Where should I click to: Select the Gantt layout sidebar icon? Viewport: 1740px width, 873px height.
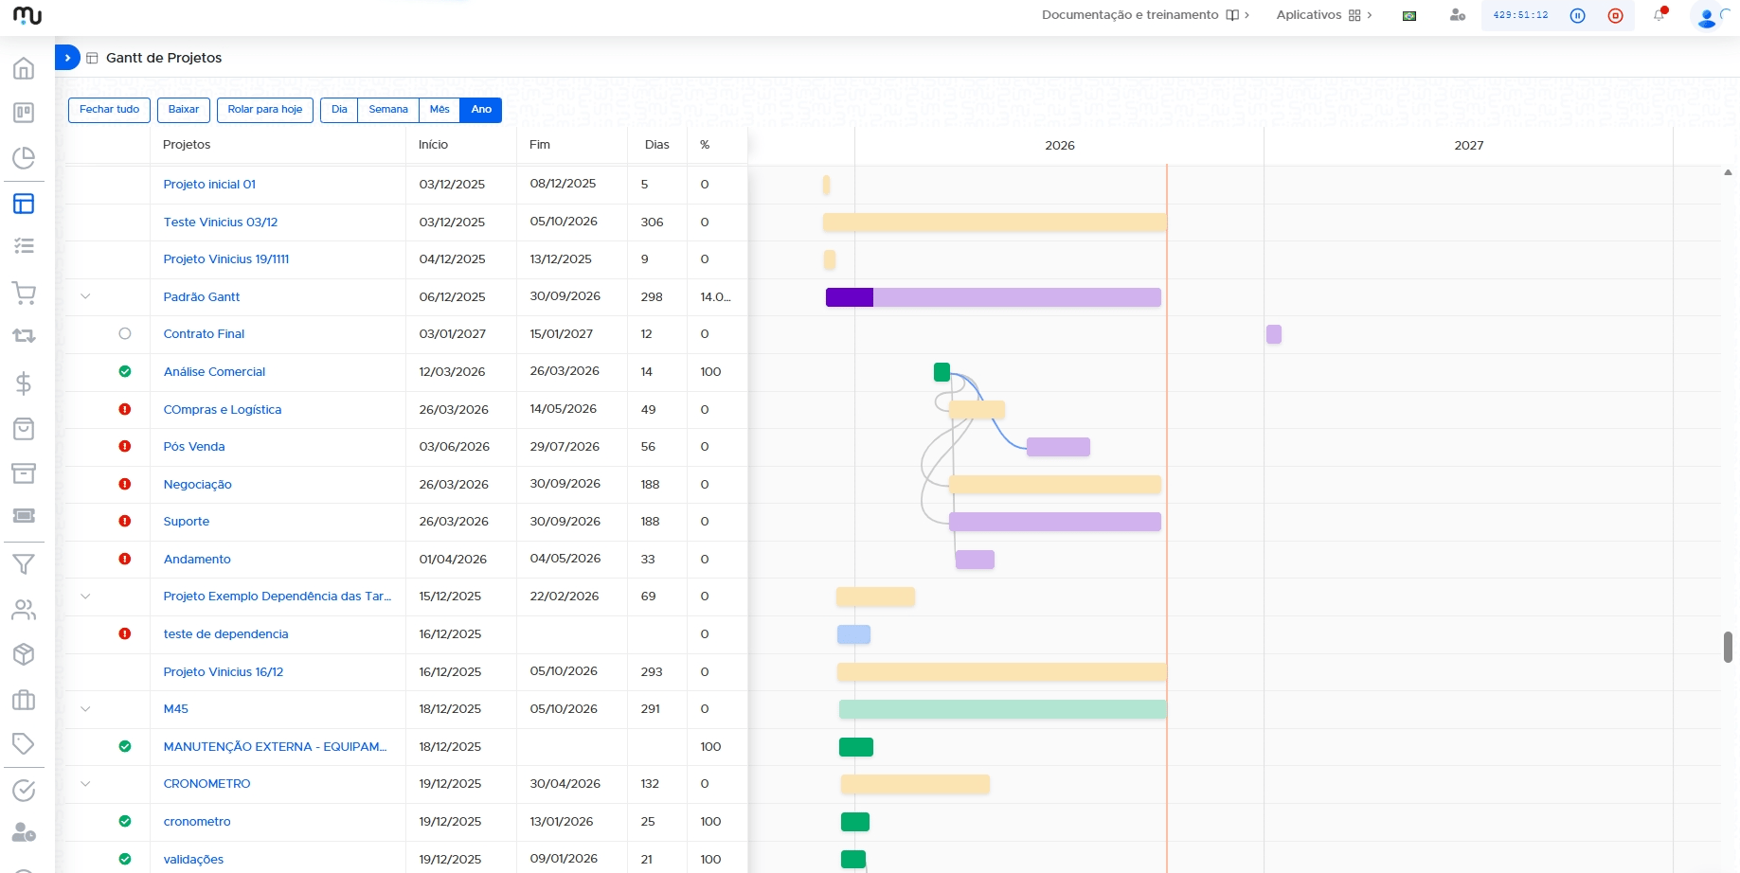pyautogui.click(x=24, y=204)
